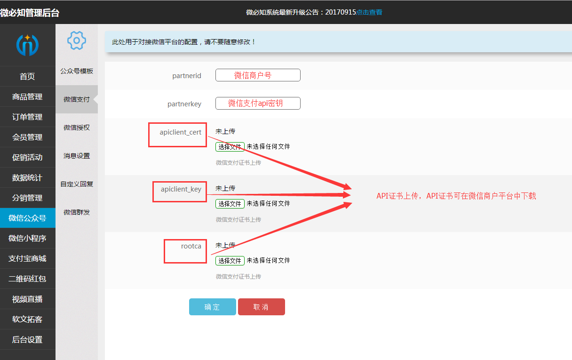Viewport: 572px width, 360px height.
Task: Navigate to 数据统计
Action: click(28, 177)
